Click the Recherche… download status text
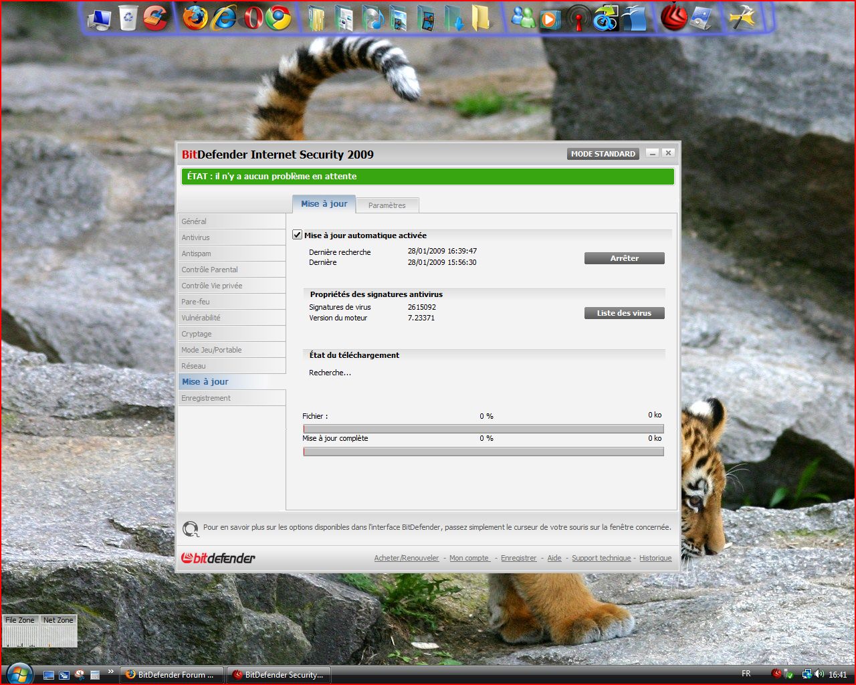 pos(330,373)
